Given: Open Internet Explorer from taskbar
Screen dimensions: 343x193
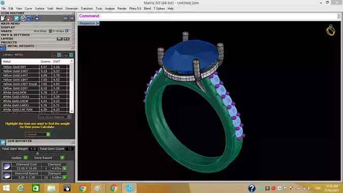Looking at the screenshot, I should click(21, 188).
